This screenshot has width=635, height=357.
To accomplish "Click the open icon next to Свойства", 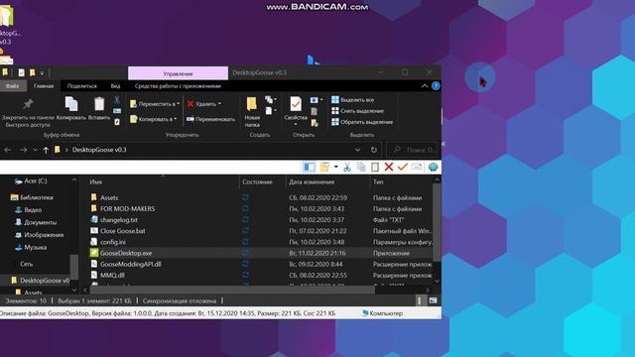I will pyautogui.click(x=316, y=99).
